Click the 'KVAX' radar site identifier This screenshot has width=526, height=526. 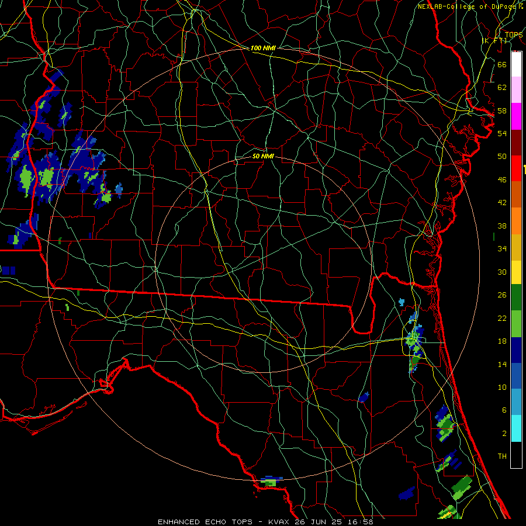point(279,522)
